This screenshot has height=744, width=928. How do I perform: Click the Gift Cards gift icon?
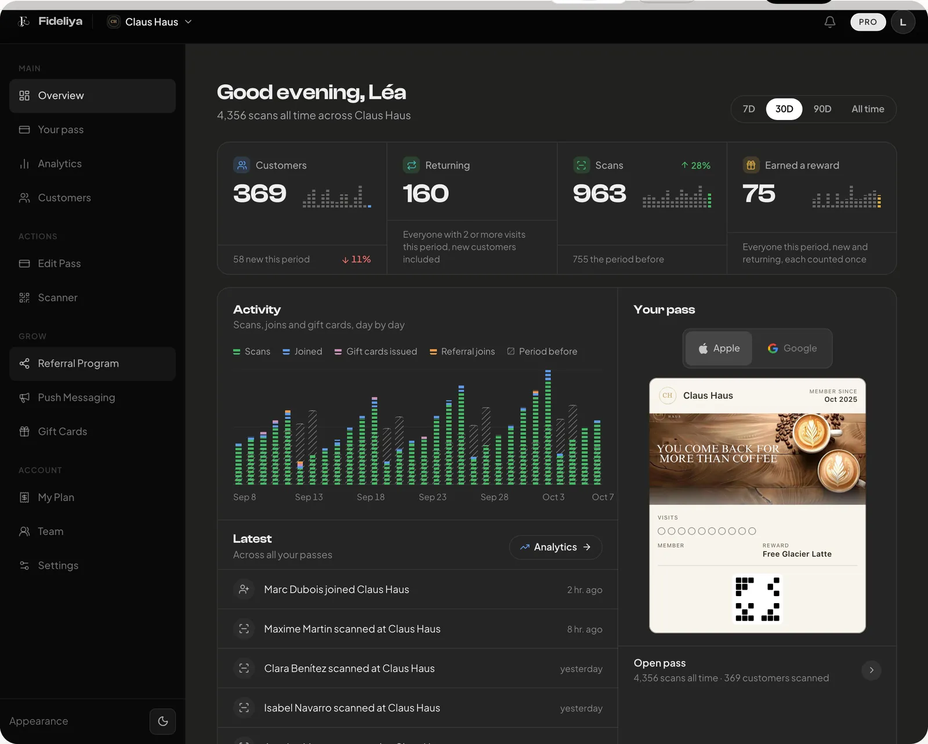click(x=24, y=431)
